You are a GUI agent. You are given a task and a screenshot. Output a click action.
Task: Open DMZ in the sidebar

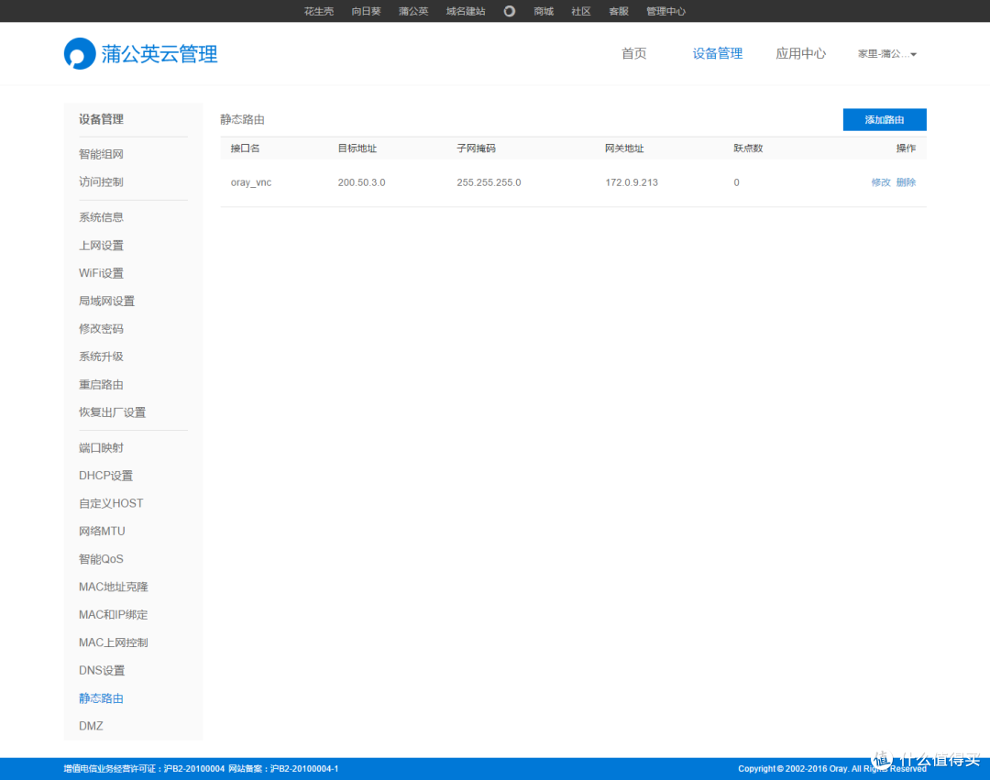(91, 726)
